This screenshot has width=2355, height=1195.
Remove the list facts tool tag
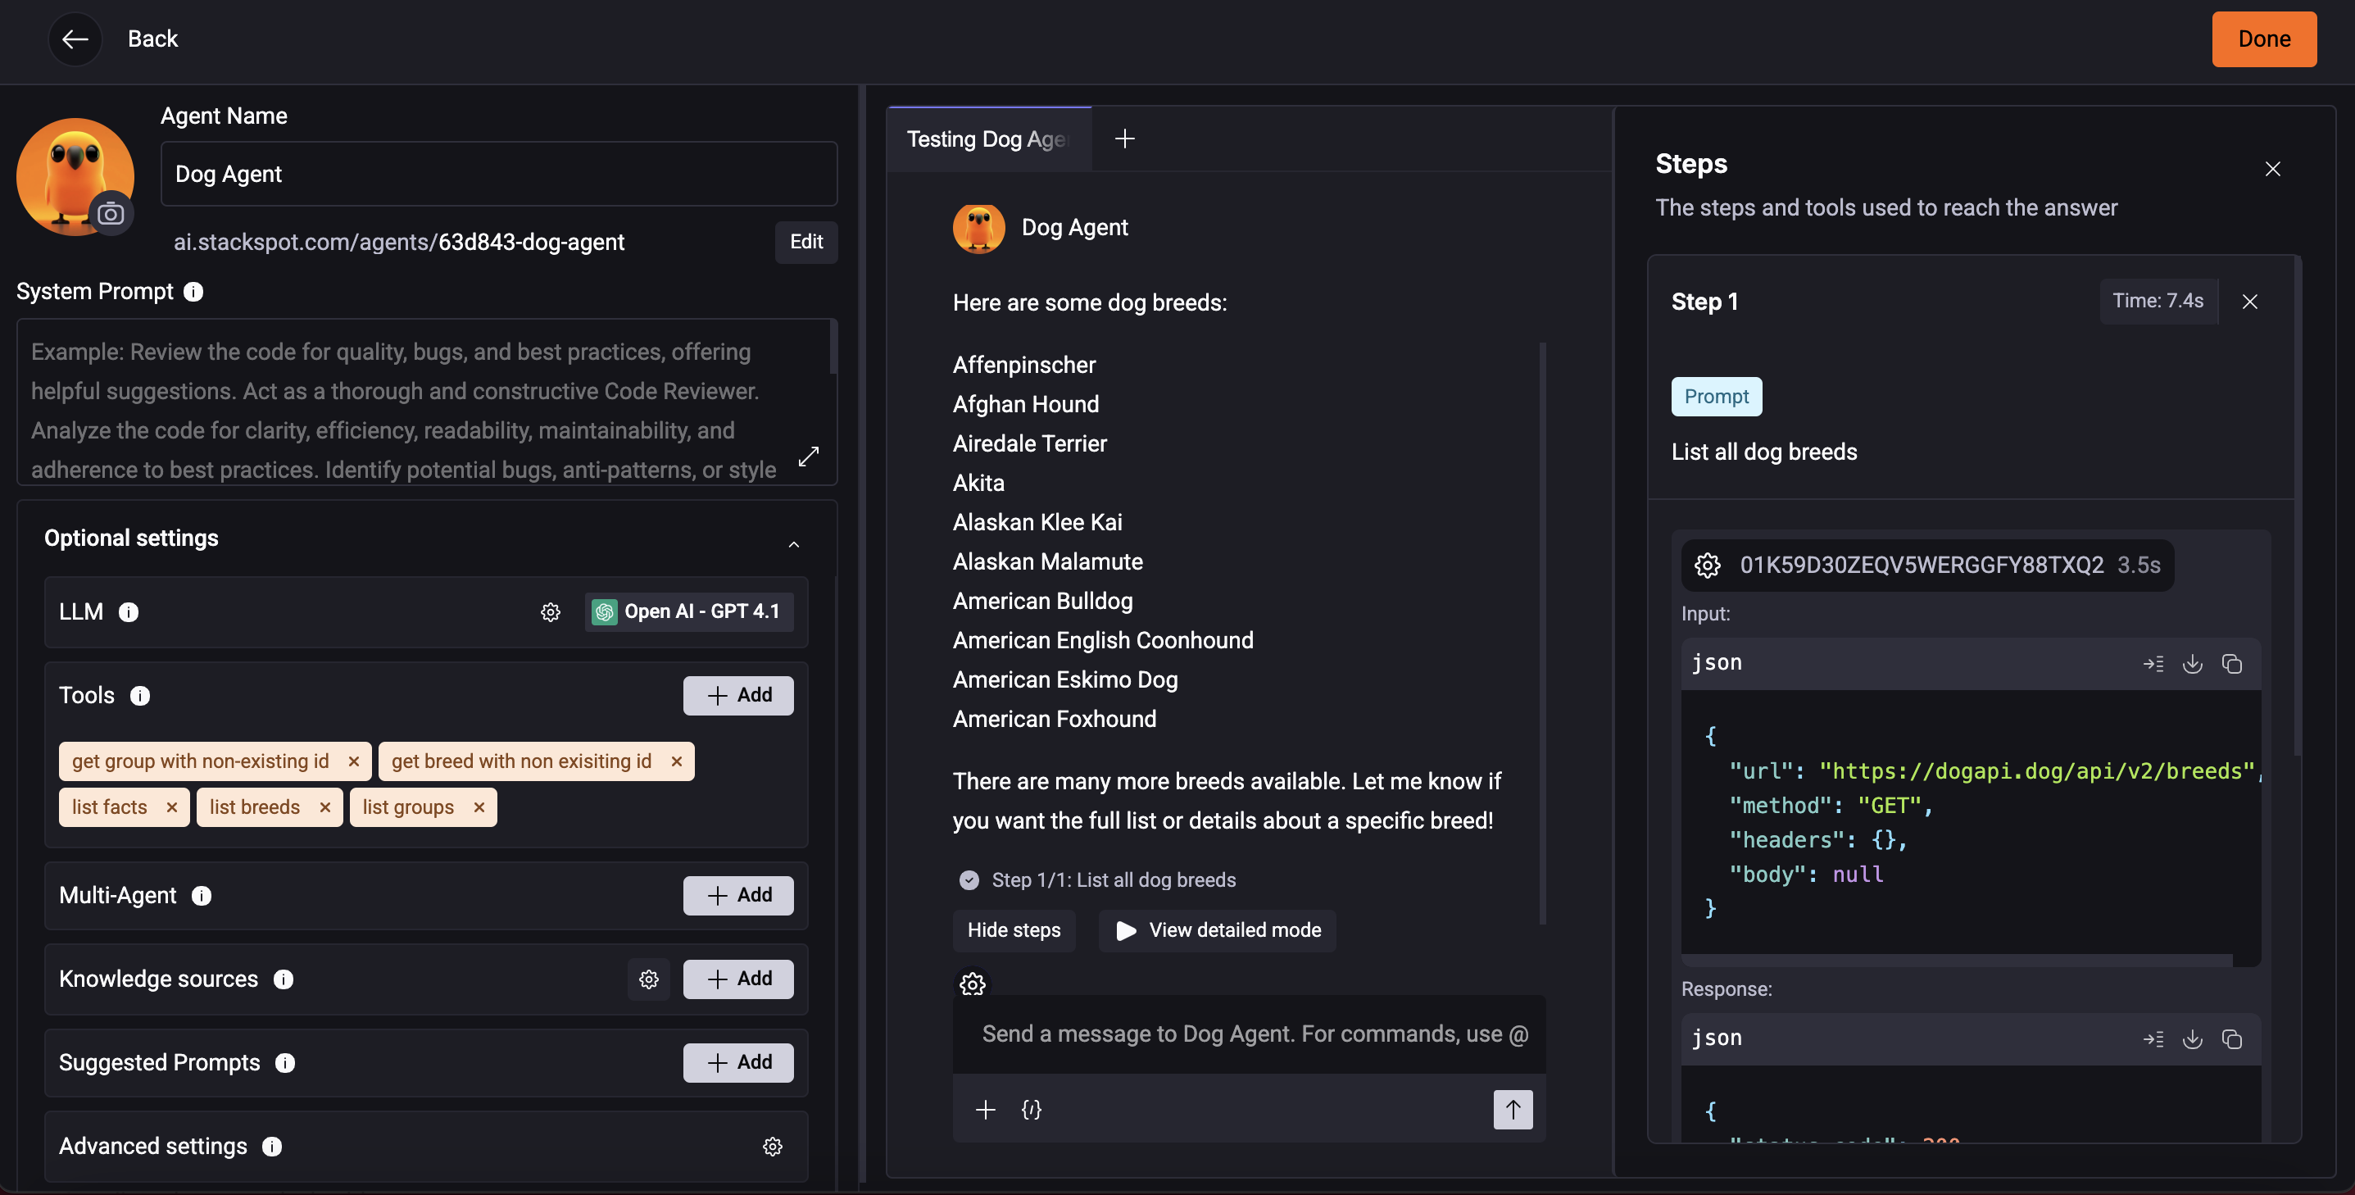[x=172, y=807]
